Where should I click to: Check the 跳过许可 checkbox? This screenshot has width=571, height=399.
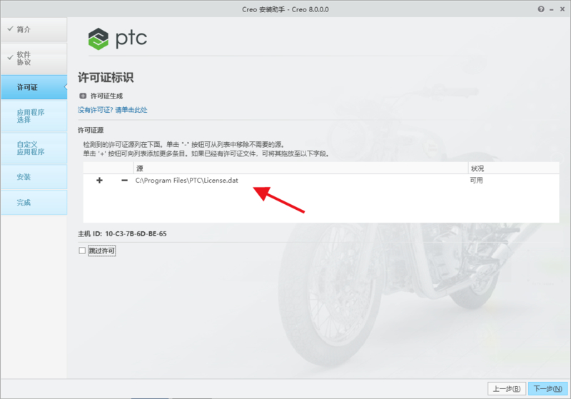coord(82,251)
